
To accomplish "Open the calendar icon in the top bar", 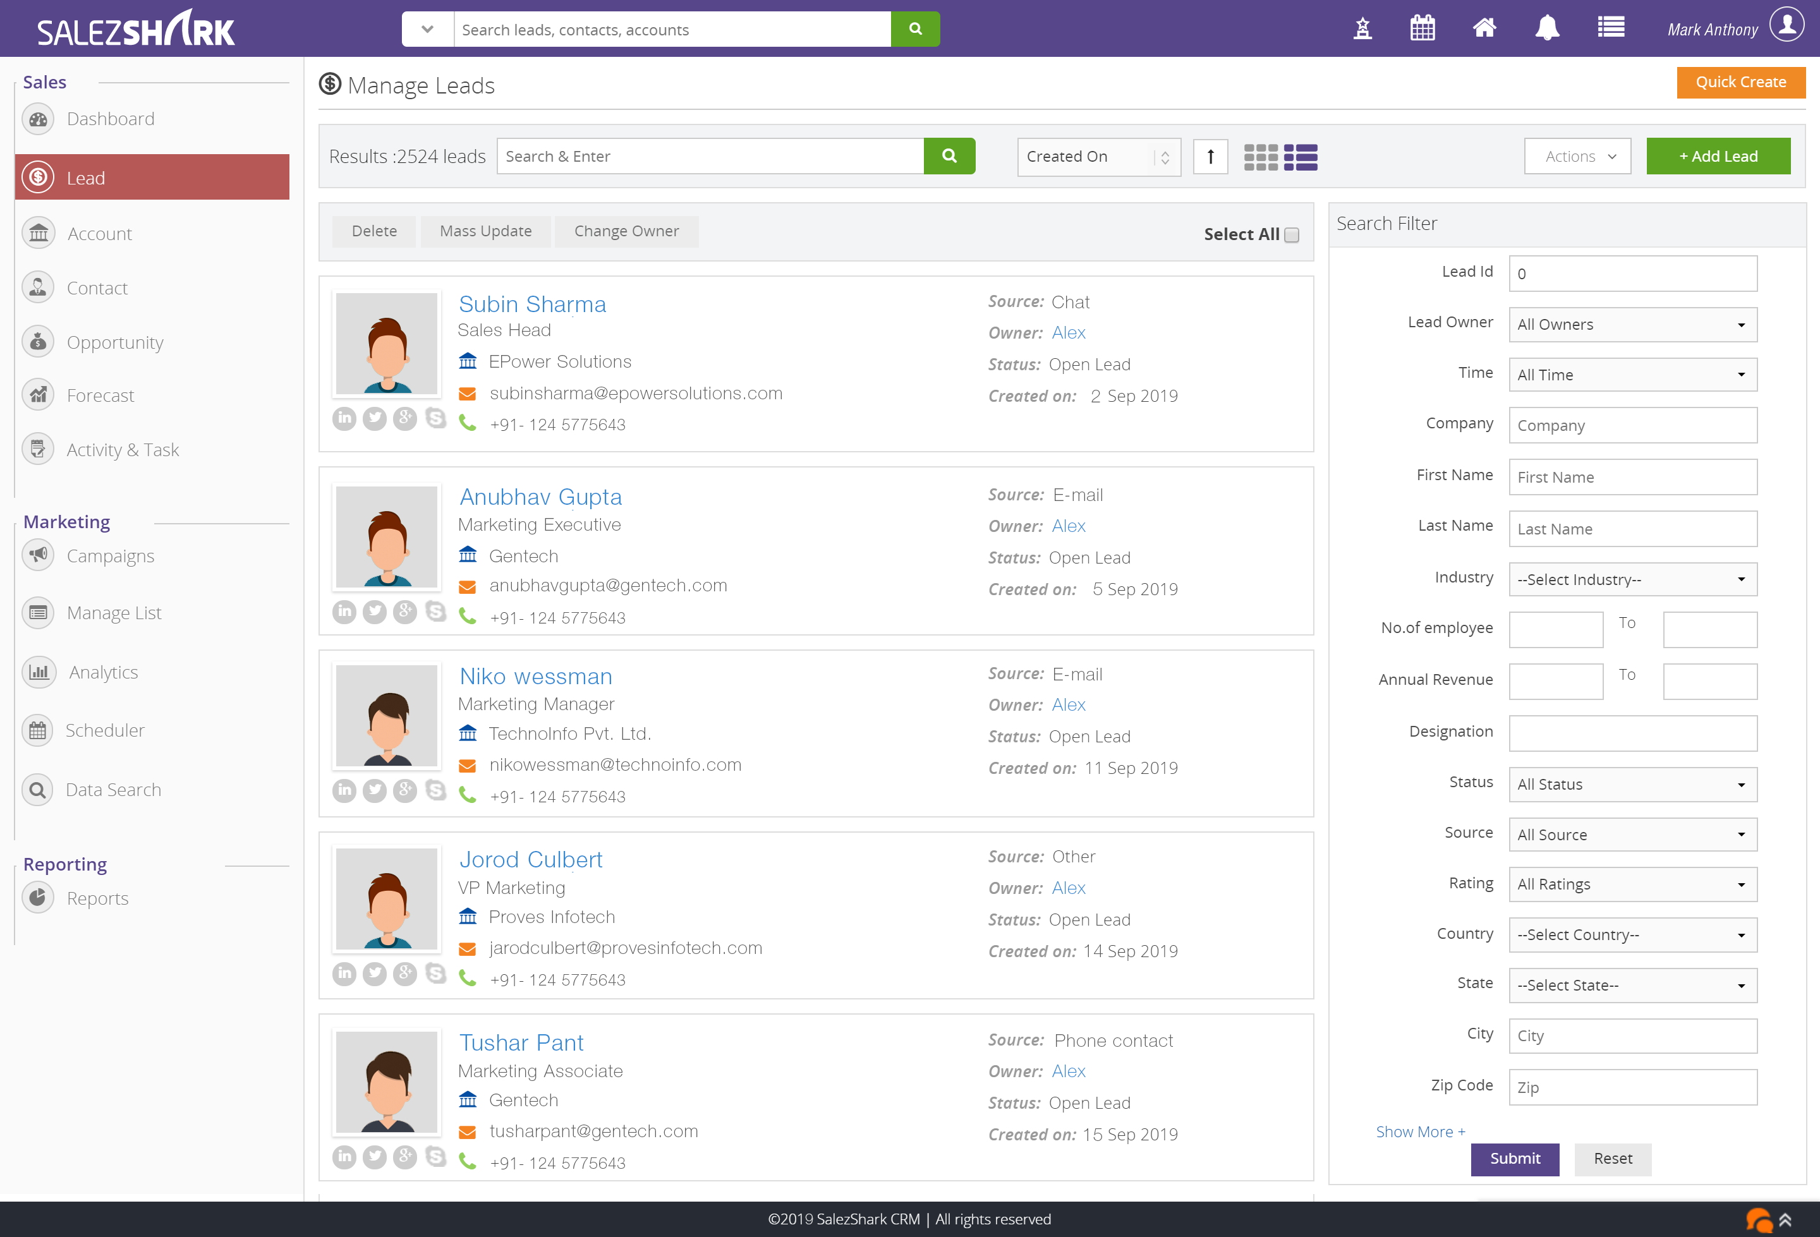I will [1422, 28].
